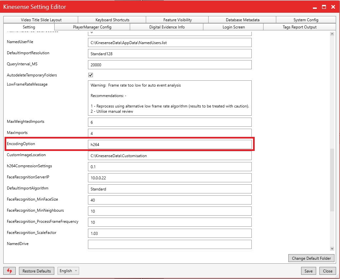Select the Feature Visibility tab
Image resolution: width=340 pixels, height=279 pixels.
178,20
